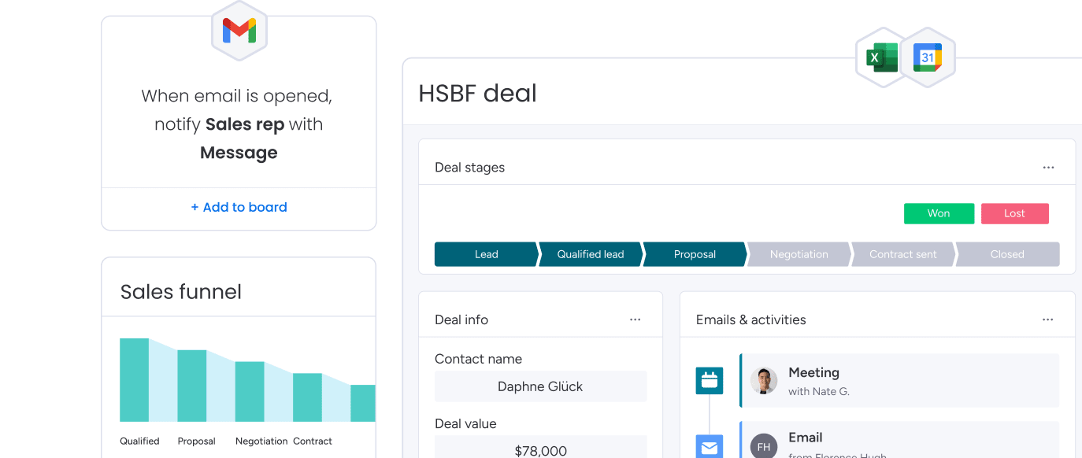Image resolution: width=1082 pixels, height=458 pixels.
Task: Click the + Add to board link
Action: (239, 208)
